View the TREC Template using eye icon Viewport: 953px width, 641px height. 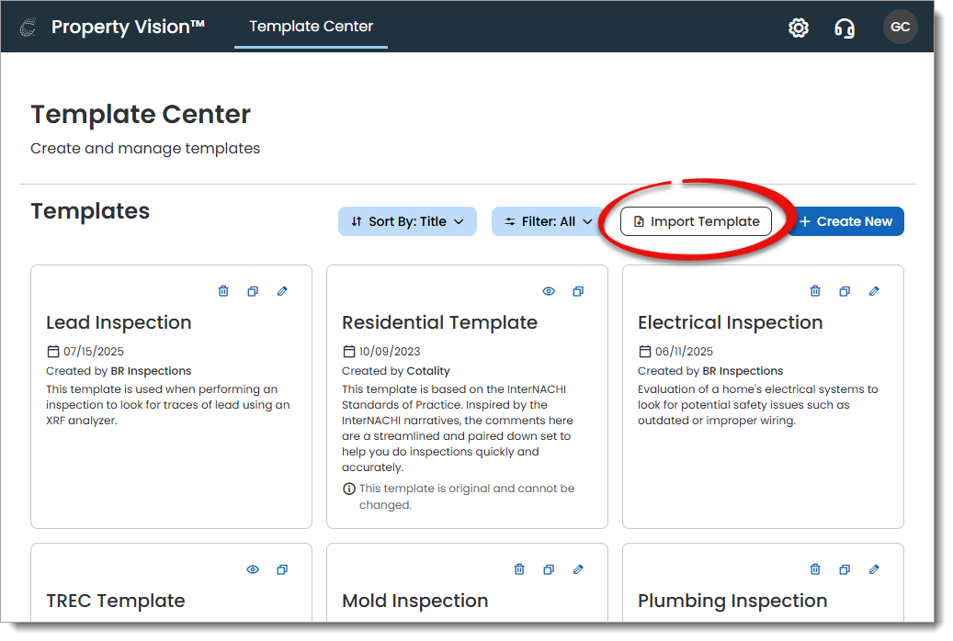[253, 569]
